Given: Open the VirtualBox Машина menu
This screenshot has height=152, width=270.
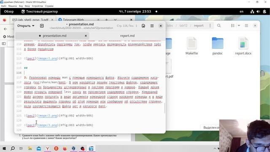Looking at the screenshot, I should (13, 6).
